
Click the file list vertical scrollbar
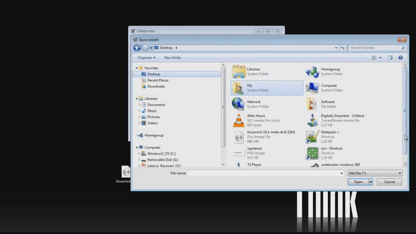[405, 111]
